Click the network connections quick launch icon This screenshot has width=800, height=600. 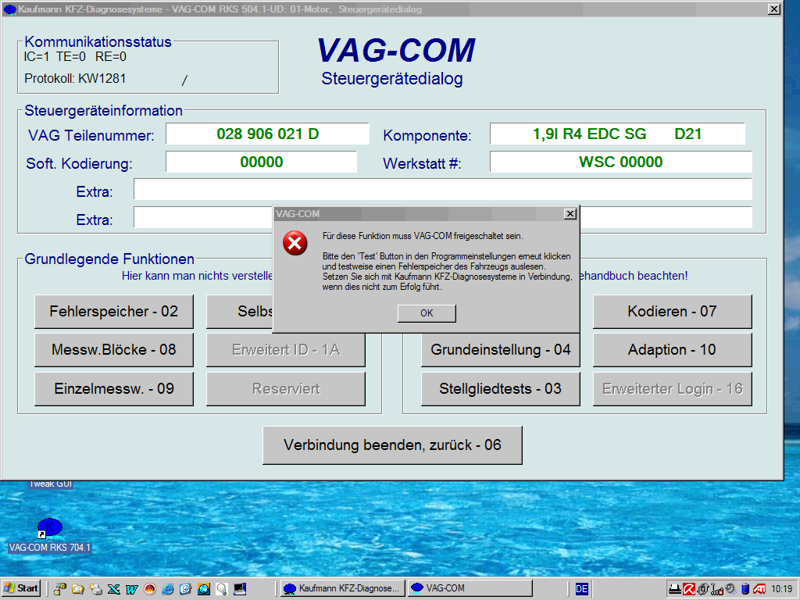pos(60,589)
